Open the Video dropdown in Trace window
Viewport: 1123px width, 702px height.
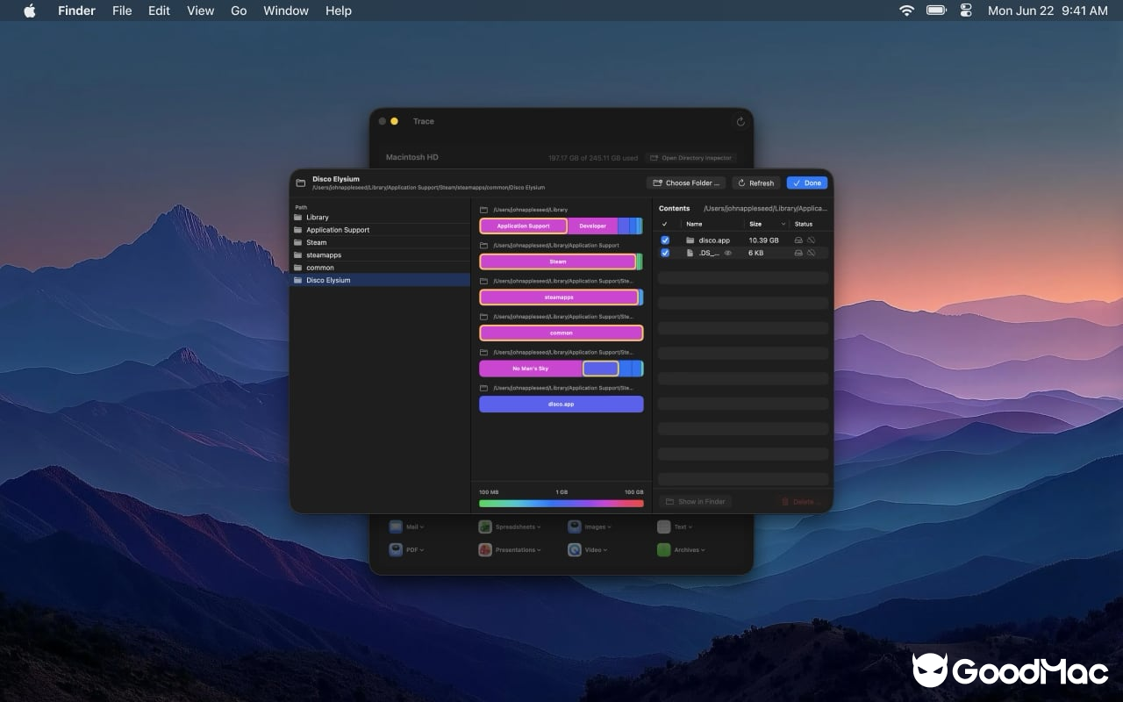click(595, 549)
